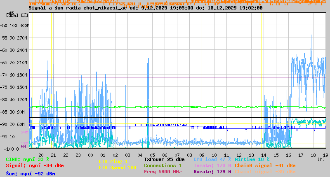Click the '08' hour label on the x-axis

[x=189, y=155]
